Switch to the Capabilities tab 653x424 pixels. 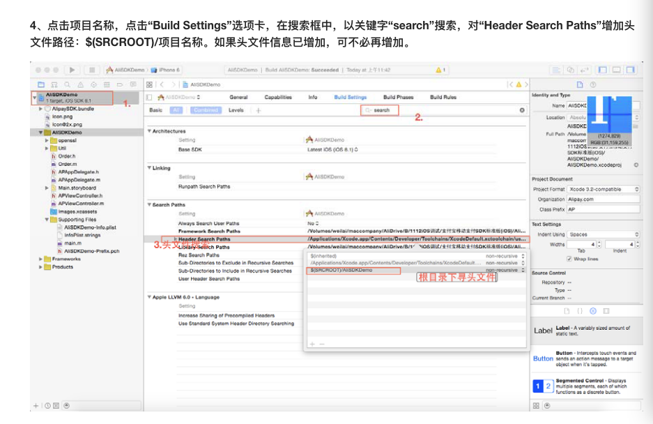pos(278,97)
